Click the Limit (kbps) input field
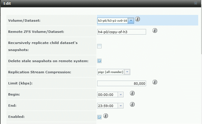The width and height of the screenshot is (202, 124). click(x=121, y=84)
